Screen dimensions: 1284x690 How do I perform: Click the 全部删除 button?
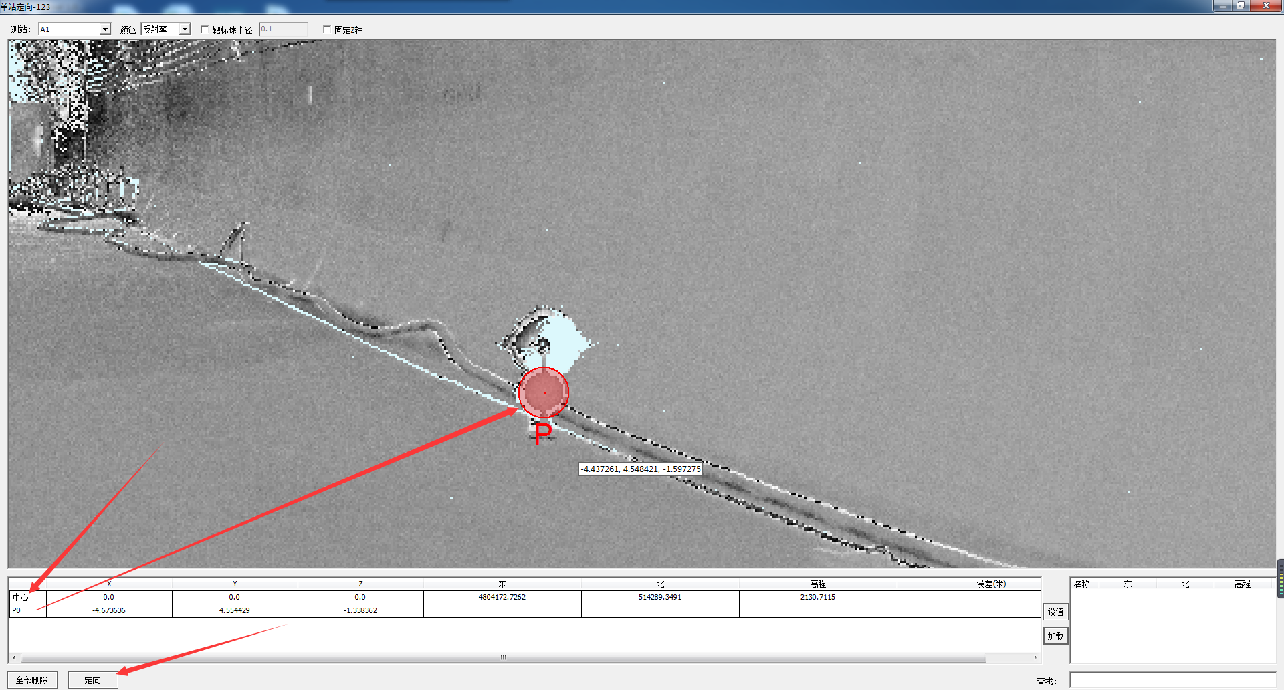32,680
